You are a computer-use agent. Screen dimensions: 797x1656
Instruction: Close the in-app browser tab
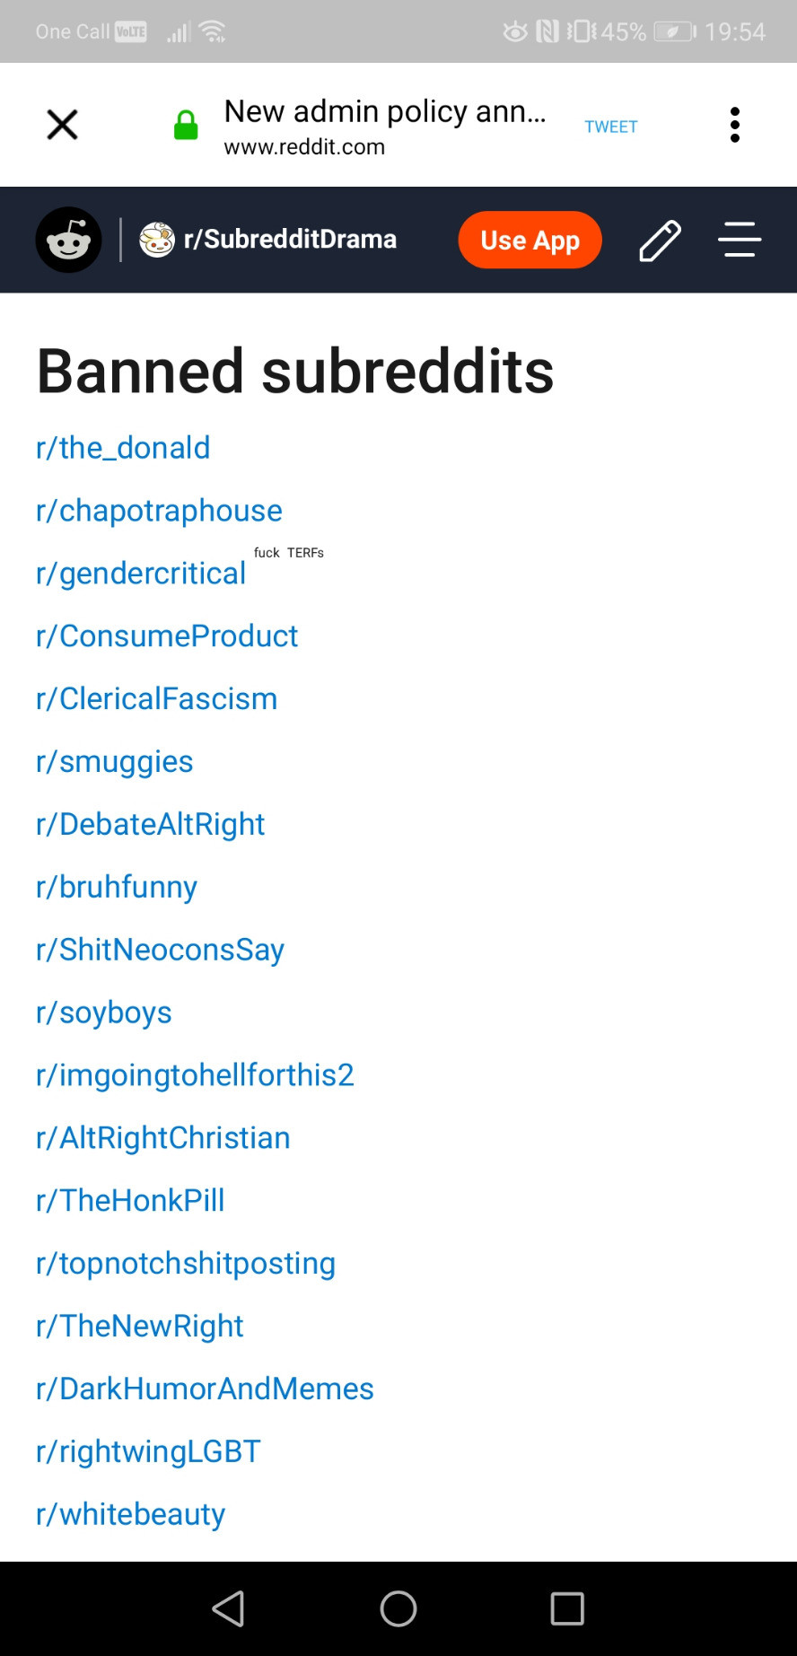(62, 125)
